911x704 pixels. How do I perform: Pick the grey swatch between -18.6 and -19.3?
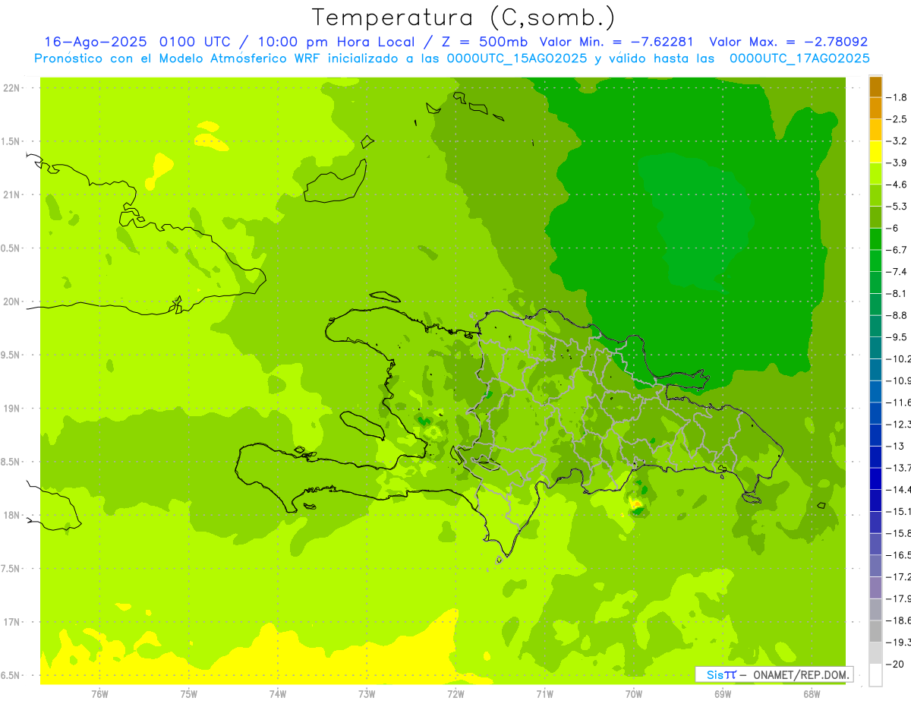[875, 631]
